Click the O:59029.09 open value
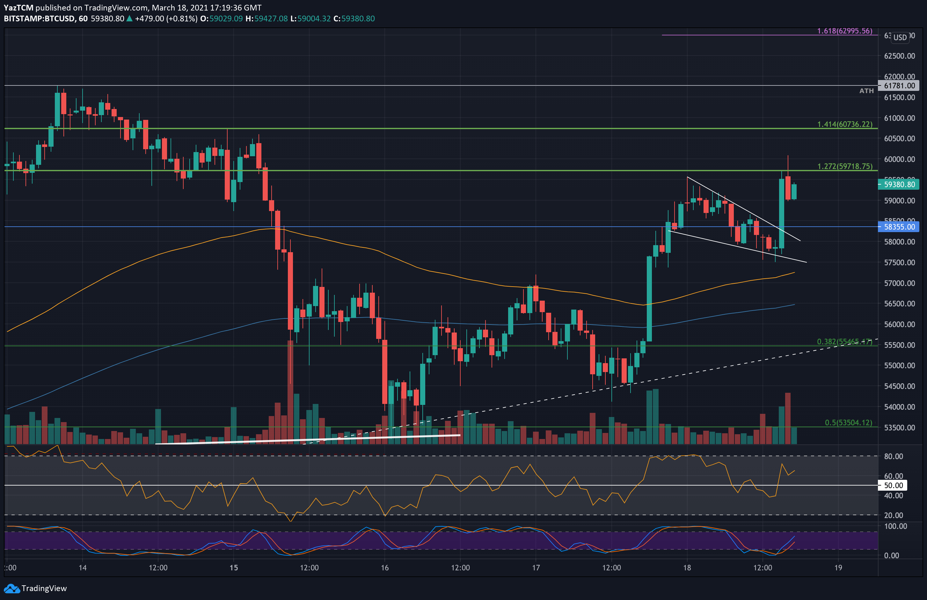 coord(221,19)
